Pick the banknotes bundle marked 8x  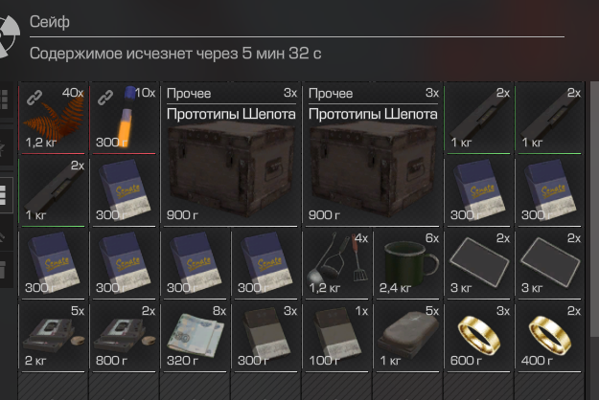coord(196,336)
